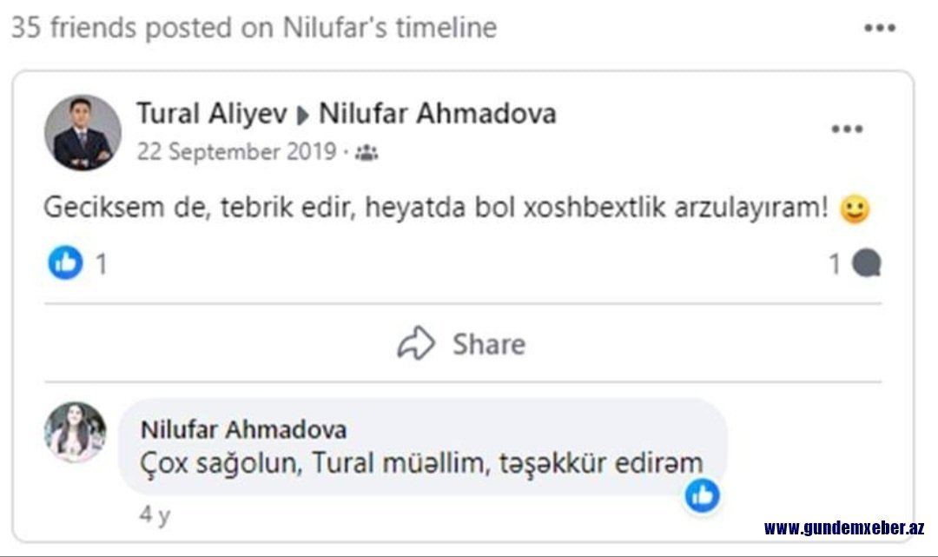Image resolution: width=938 pixels, height=557 pixels.
Task: Click the gundemxeber.az watermark link
Action: [x=843, y=527]
